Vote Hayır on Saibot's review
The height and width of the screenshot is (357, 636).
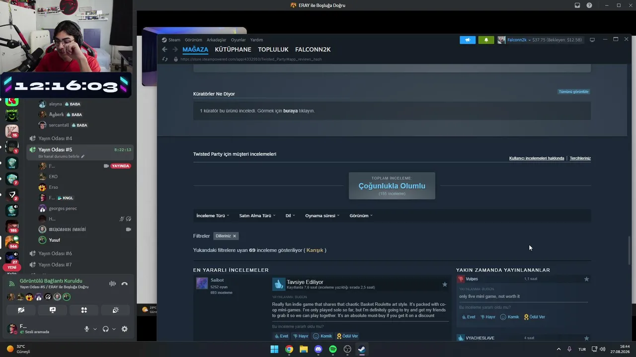[301, 336]
